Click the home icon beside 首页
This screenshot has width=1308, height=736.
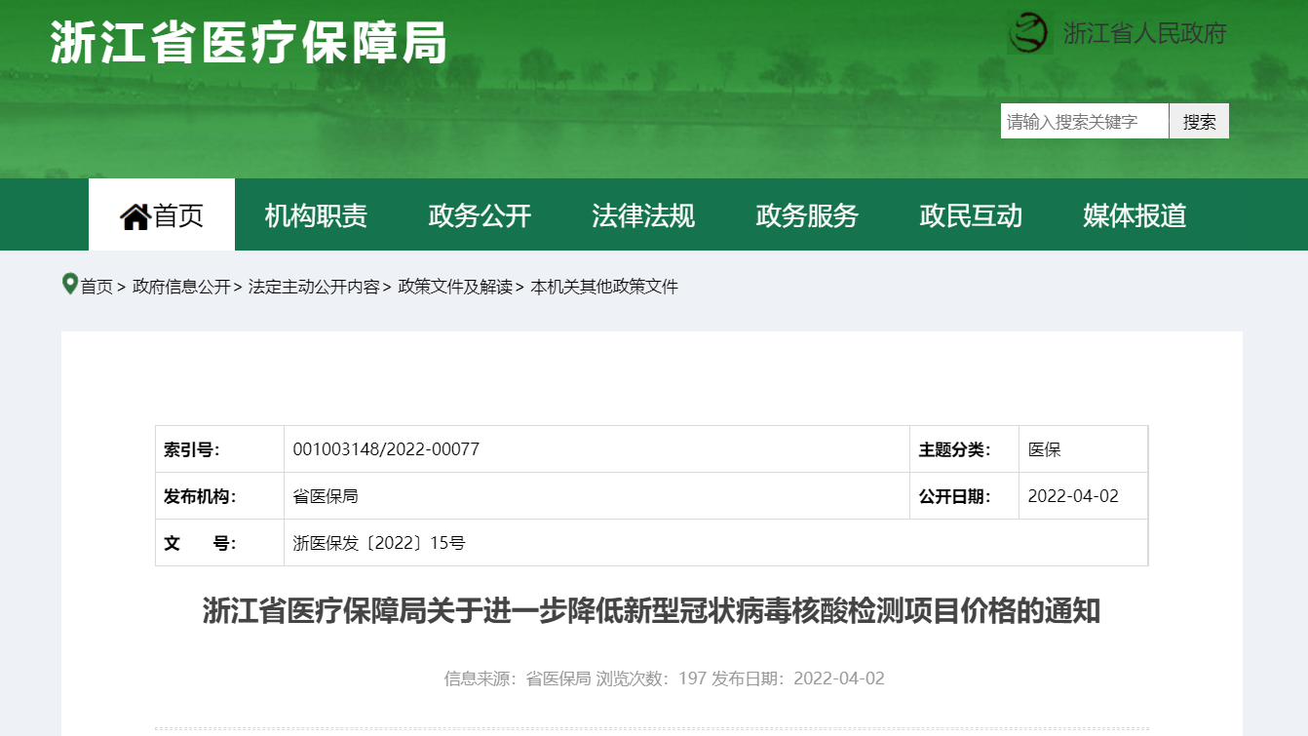point(135,215)
